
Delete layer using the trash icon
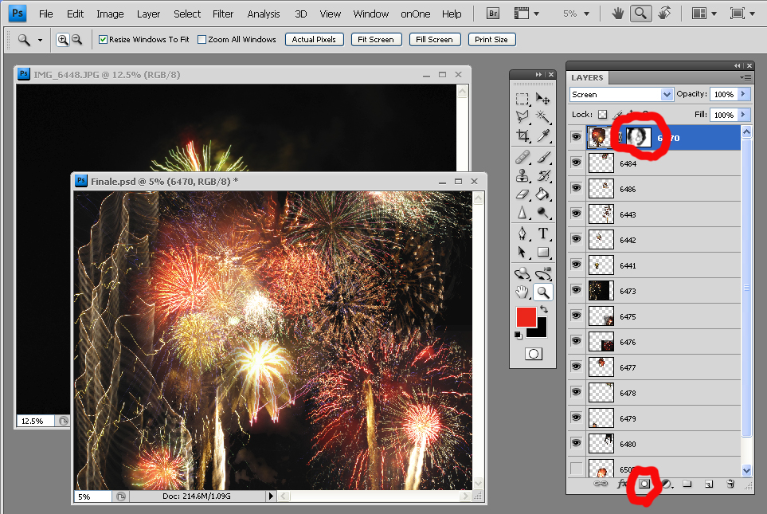tap(730, 484)
